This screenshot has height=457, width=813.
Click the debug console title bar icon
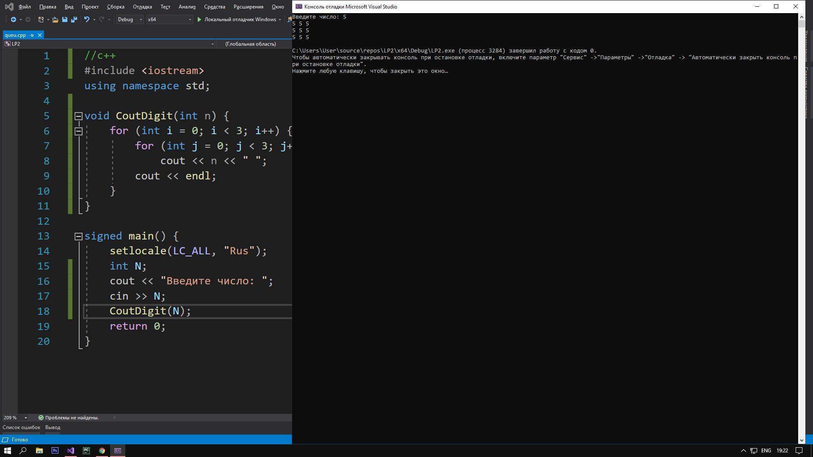299,7
